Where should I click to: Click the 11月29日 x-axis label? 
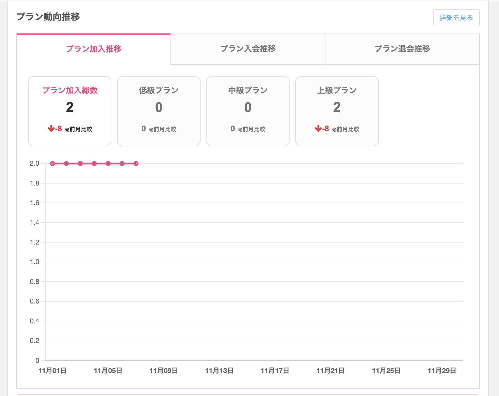[442, 370]
